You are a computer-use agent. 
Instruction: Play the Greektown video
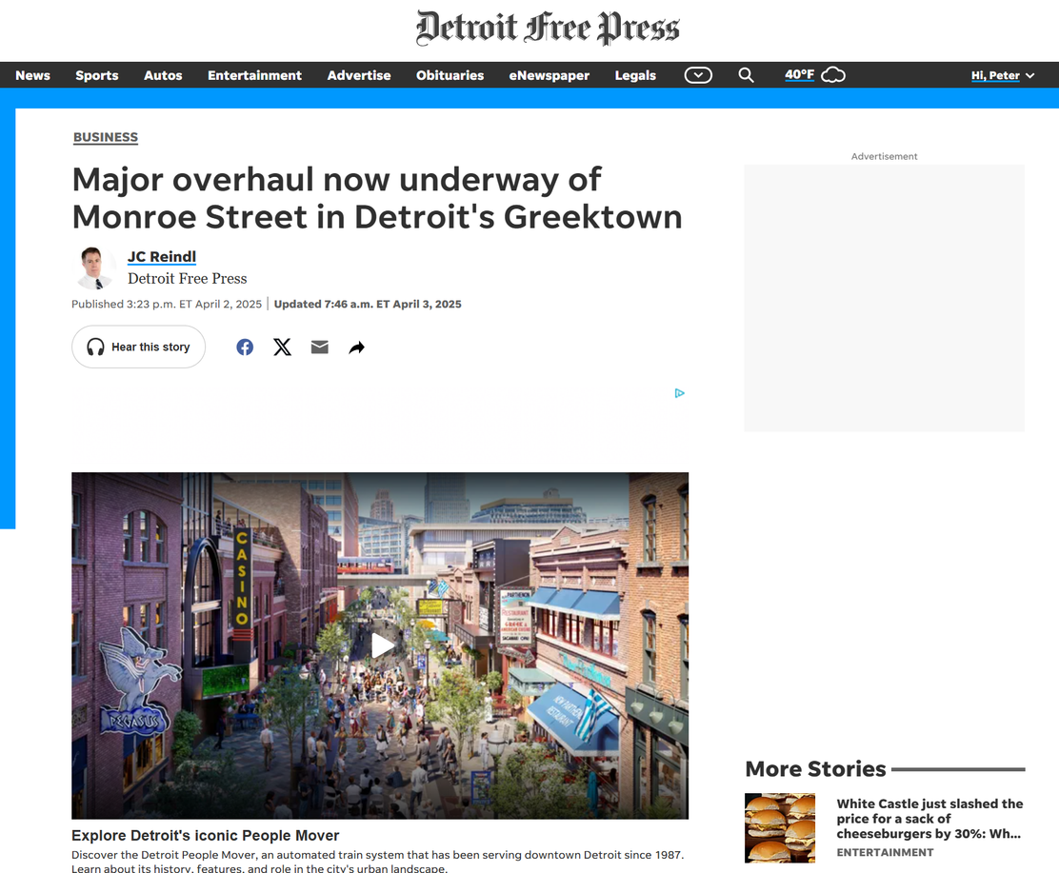381,645
